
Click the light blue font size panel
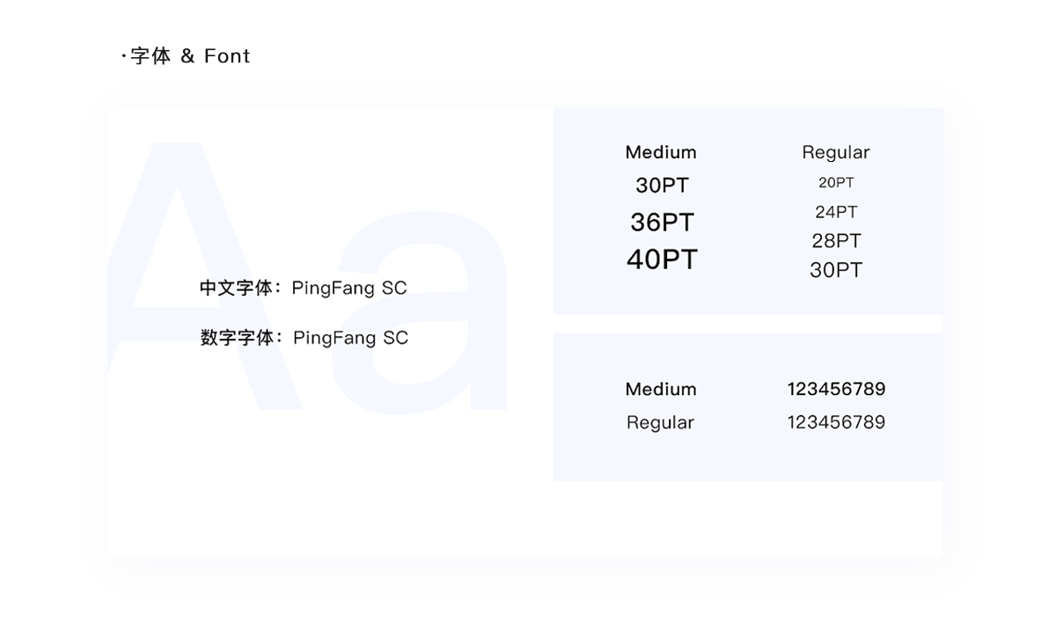(748, 211)
